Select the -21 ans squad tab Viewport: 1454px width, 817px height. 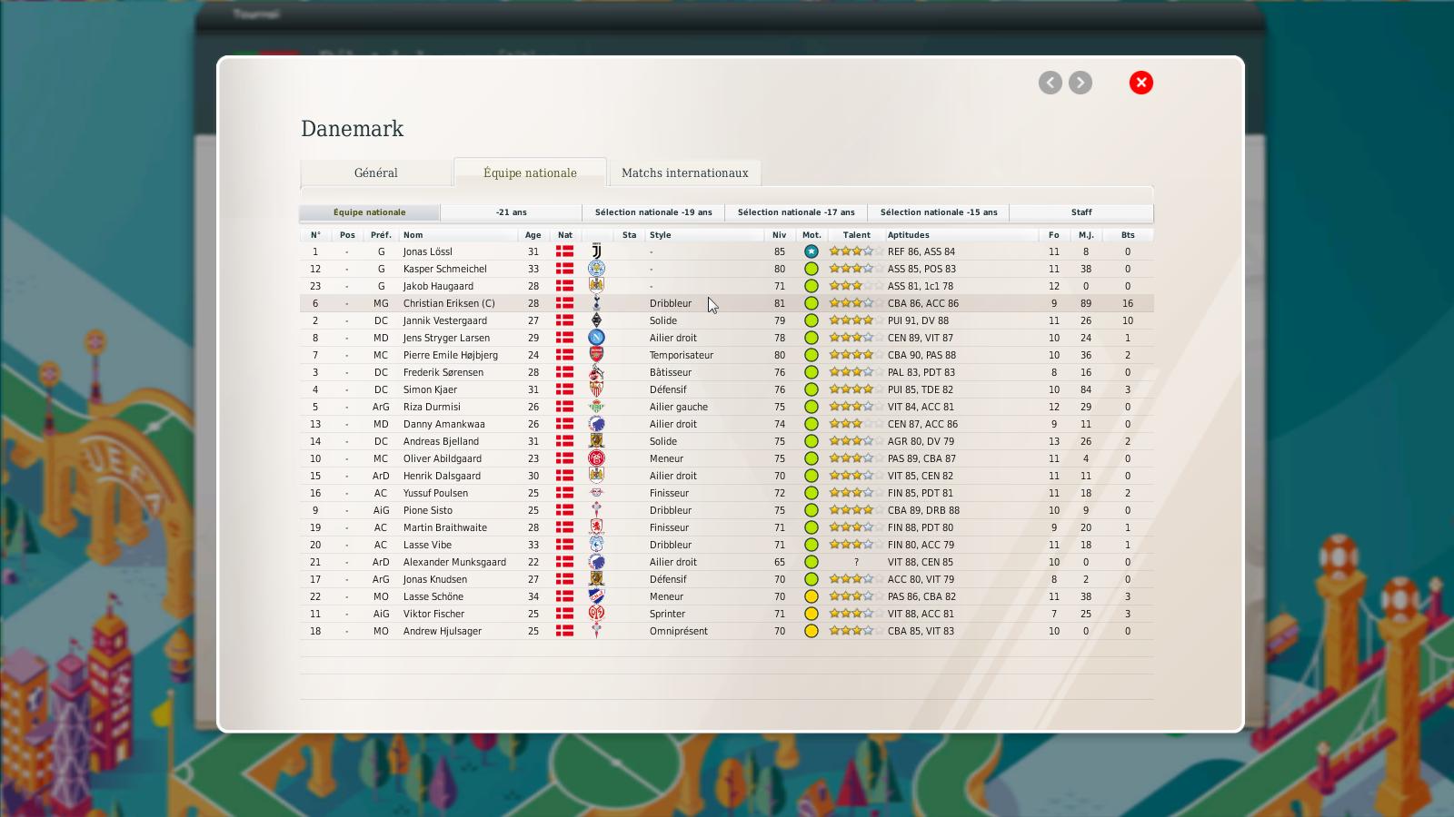click(x=512, y=212)
